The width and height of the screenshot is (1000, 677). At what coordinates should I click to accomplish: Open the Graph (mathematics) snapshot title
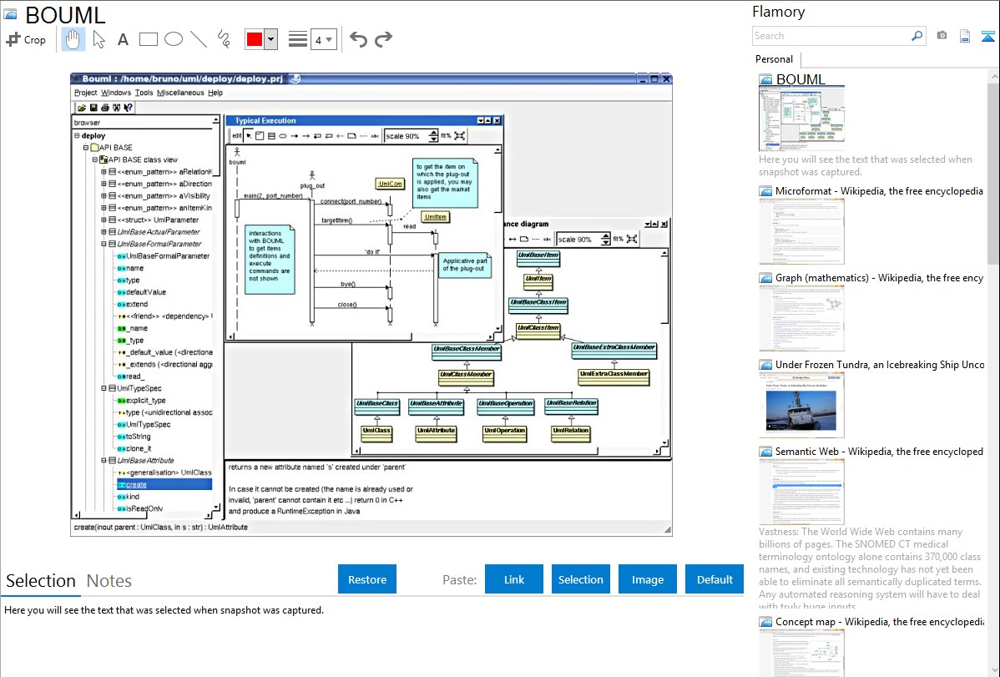click(x=879, y=278)
